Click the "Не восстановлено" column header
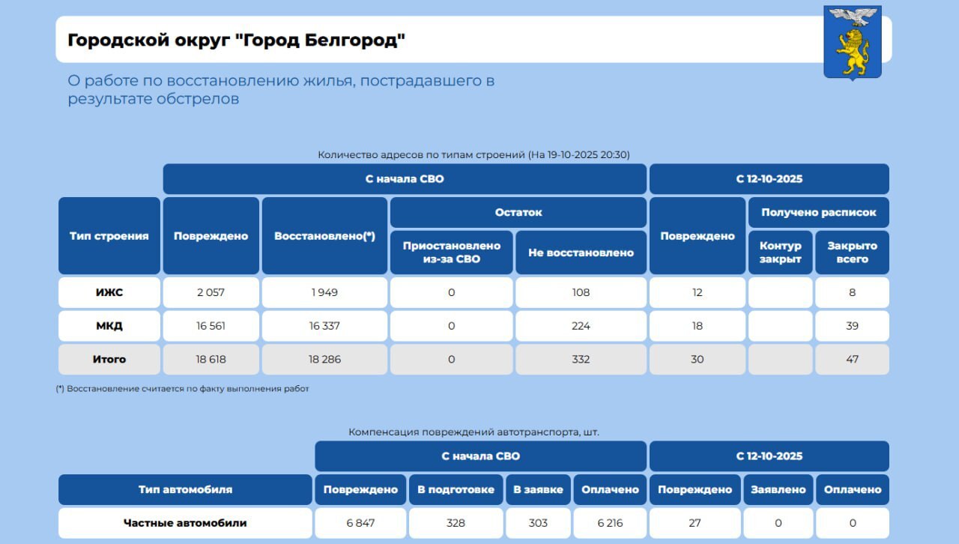The image size is (959, 544). 581,253
